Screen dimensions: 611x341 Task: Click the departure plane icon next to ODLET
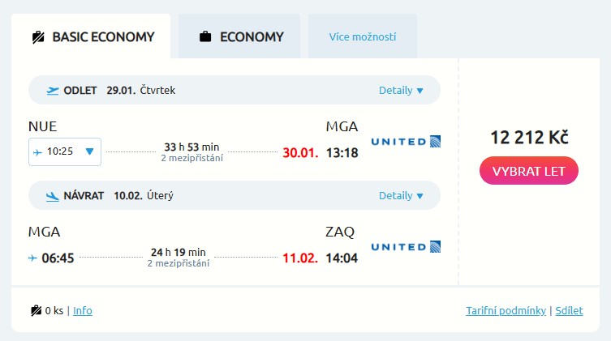[53, 90]
